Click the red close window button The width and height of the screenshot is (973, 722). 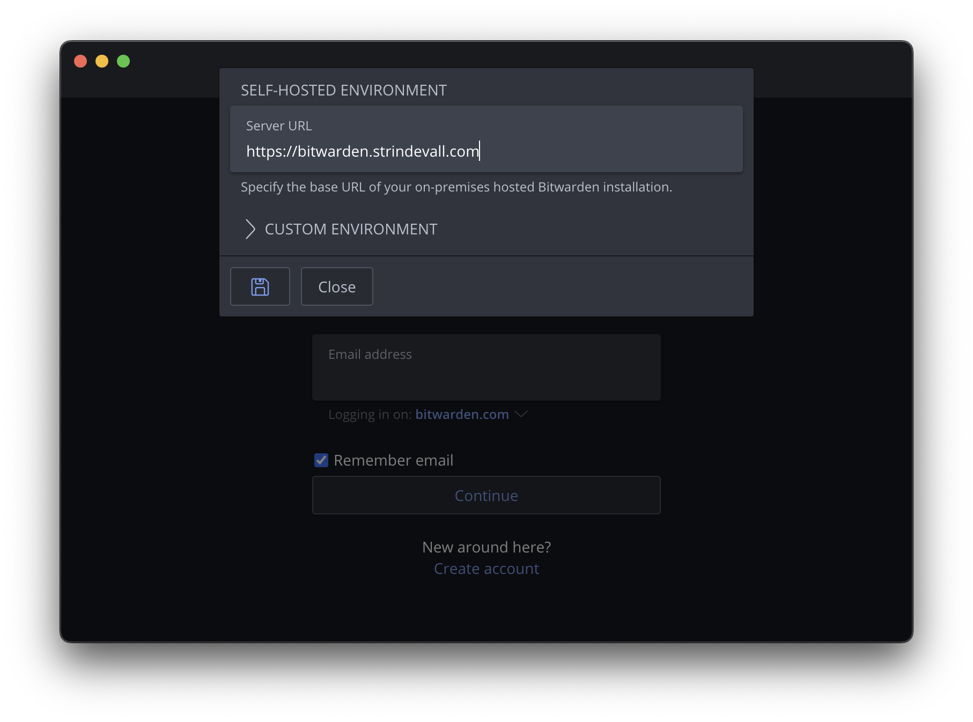click(80, 61)
